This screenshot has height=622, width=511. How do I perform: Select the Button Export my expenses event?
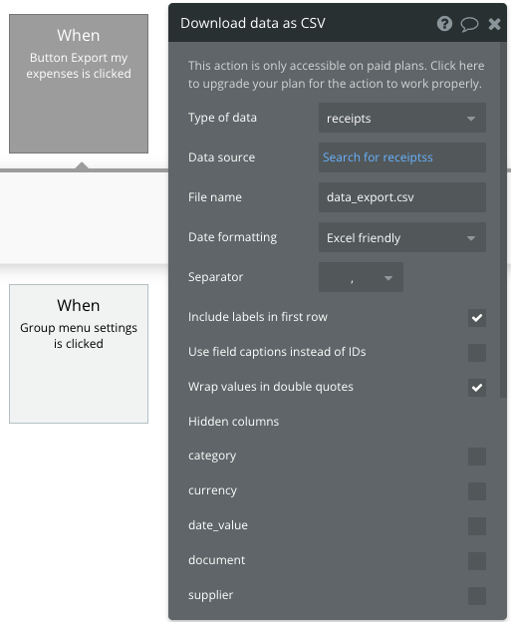79,84
